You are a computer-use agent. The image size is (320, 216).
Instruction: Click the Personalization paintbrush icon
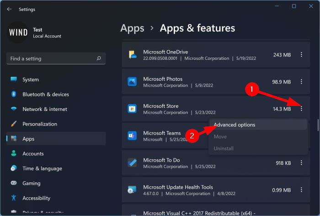[x=14, y=124]
